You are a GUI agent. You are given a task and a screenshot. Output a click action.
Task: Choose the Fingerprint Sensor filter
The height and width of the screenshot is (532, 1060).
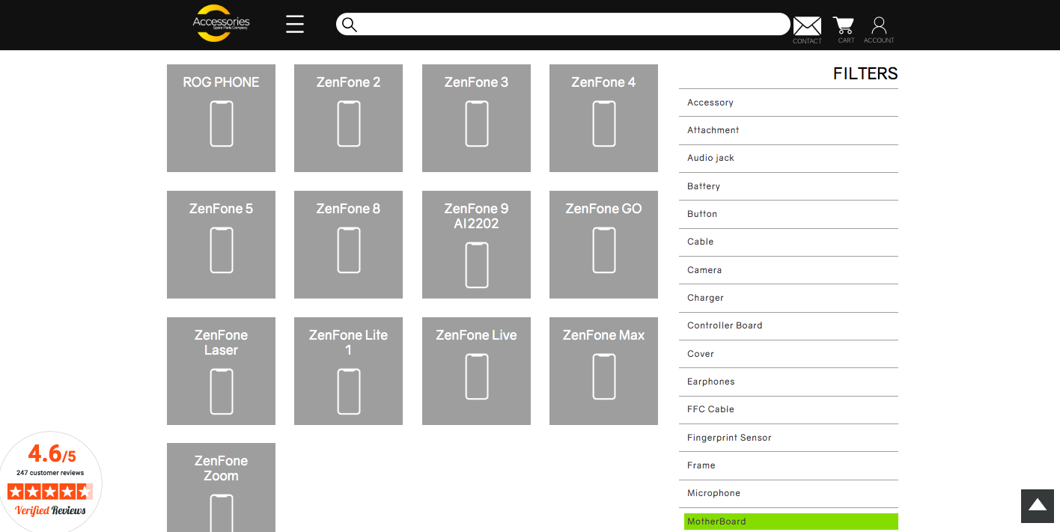788,438
